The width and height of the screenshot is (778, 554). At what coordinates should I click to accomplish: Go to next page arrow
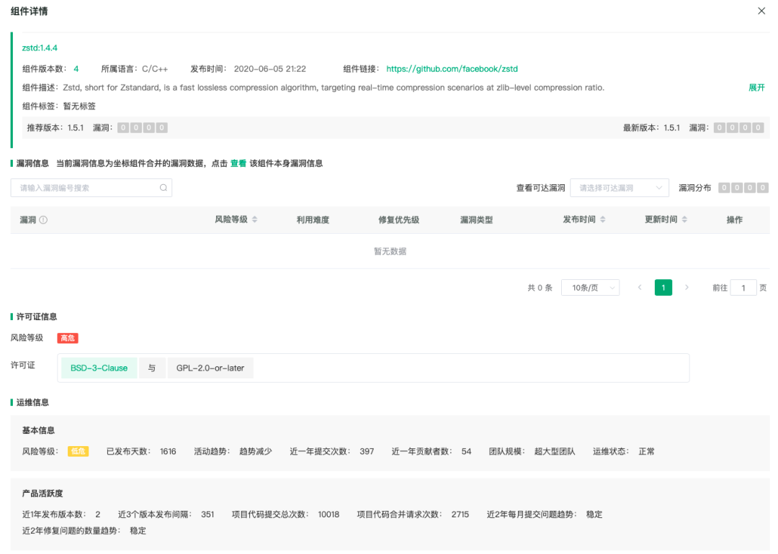[687, 287]
